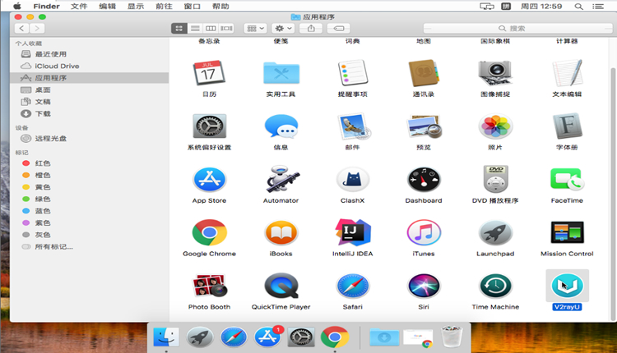Screen dimensions: 617x353
Task: Open the ClashX application icon
Action: click(x=352, y=180)
